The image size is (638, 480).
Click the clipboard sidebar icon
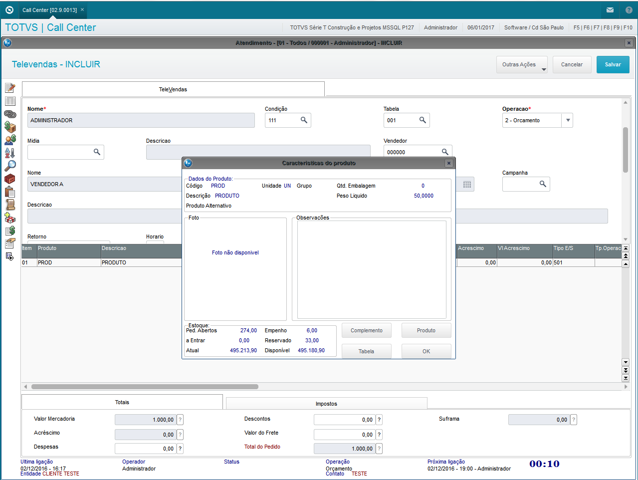pyautogui.click(x=10, y=192)
